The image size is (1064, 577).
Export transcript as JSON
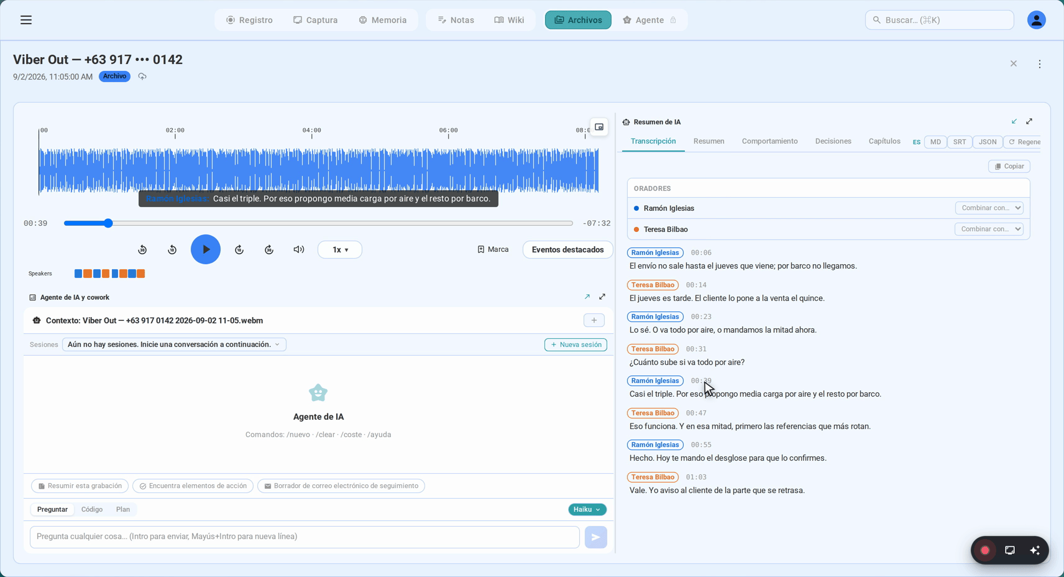click(988, 142)
